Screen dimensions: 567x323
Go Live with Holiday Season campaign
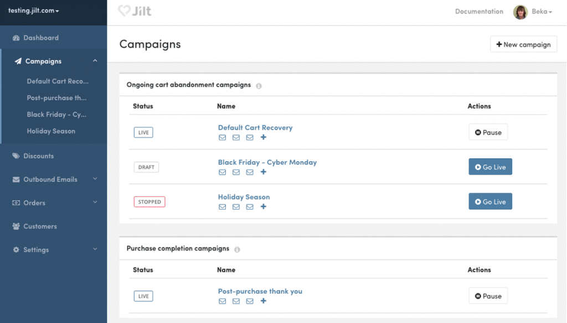tap(491, 201)
